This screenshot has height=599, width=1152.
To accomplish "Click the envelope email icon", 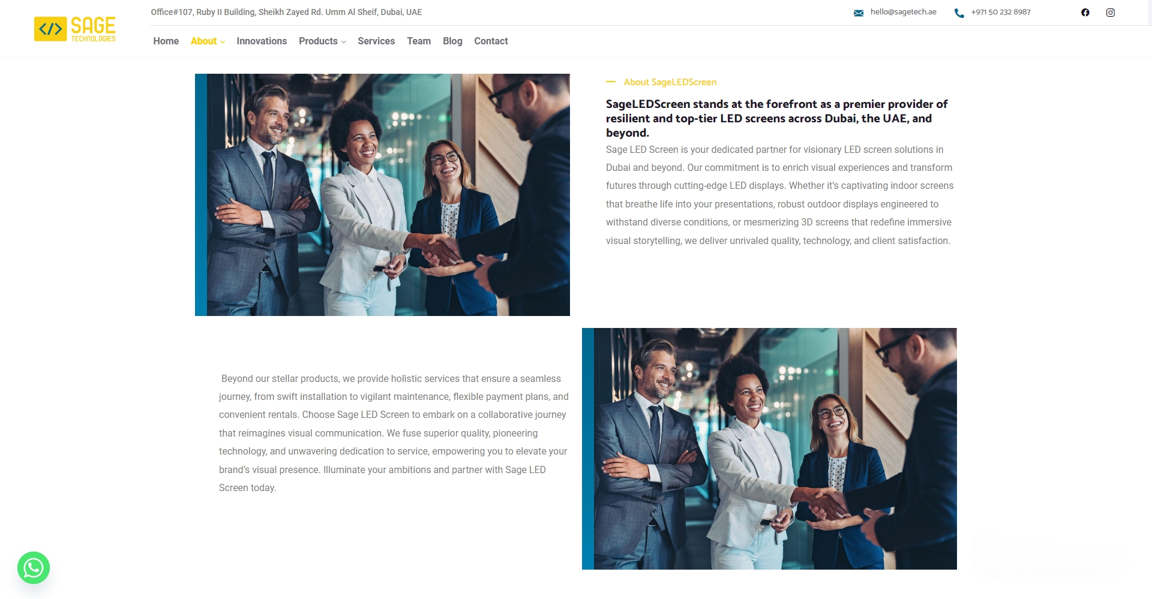I will coord(859,13).
